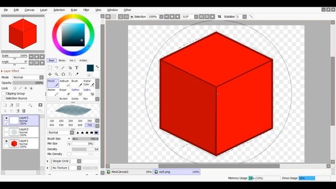The height and width of the screenshot is (189, 336).
Task: Select the rectangular selection tool
Action: click(50, 68)
